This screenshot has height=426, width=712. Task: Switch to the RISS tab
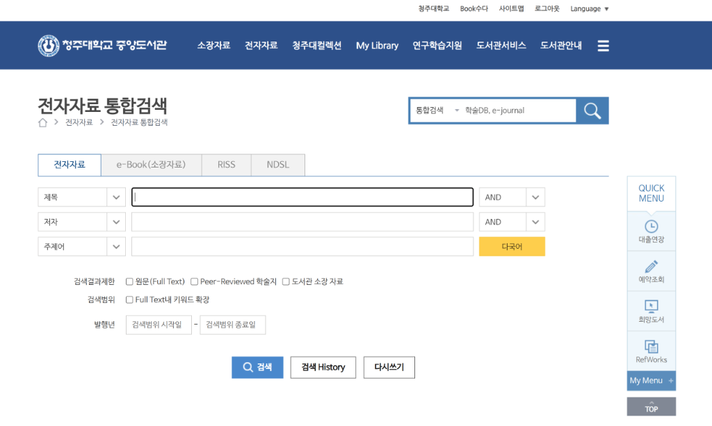[x=226, y=165]
